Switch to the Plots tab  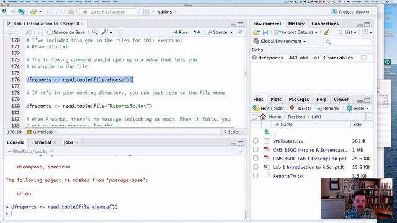coord(275,99)
